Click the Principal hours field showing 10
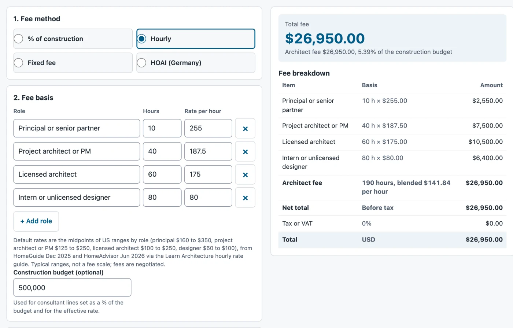Viewport: 513px width, 328px height. (x=162, y=128)
